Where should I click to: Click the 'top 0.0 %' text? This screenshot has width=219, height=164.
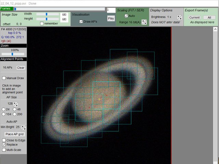[x=14, y=33]
